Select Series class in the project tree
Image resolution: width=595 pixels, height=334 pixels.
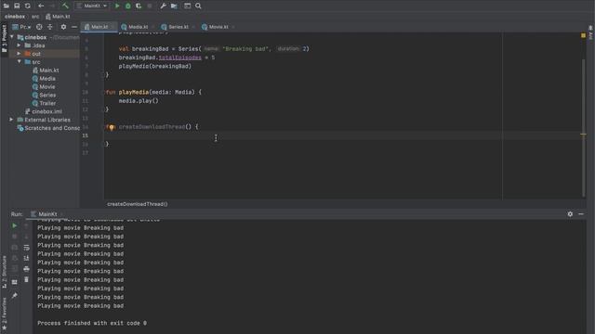[x=44, y=95]
